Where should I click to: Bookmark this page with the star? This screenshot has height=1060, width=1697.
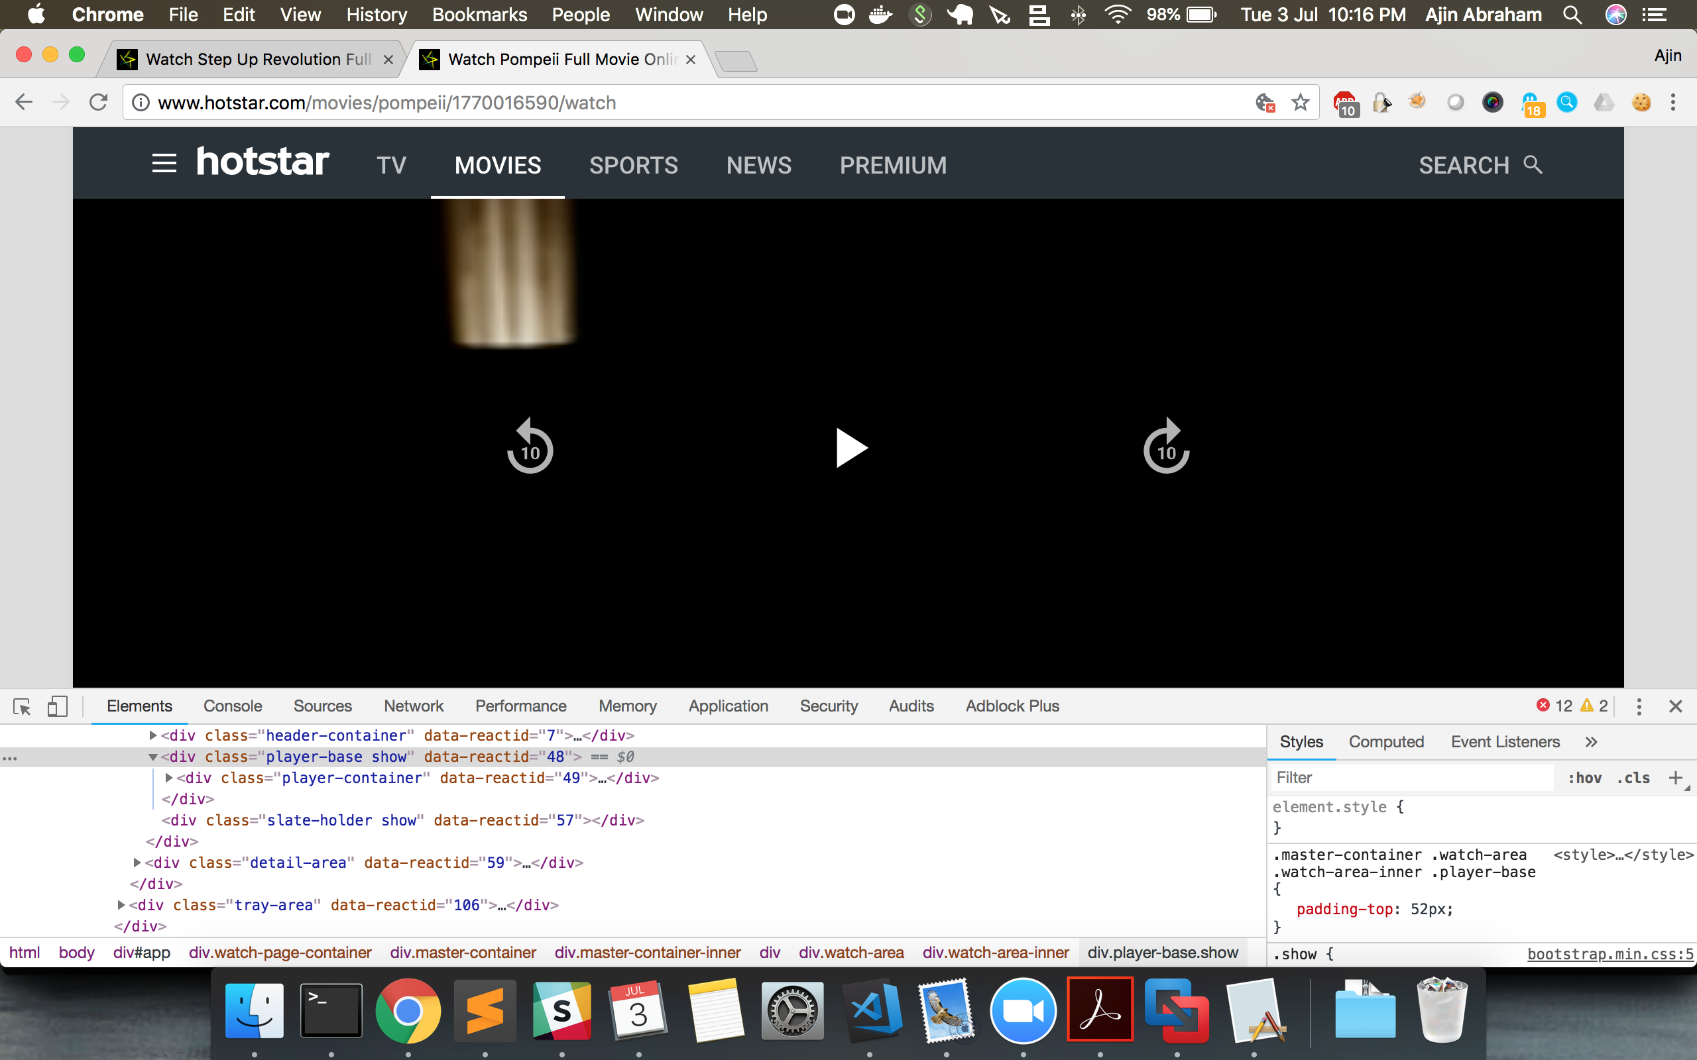(x=1301, y=102)
